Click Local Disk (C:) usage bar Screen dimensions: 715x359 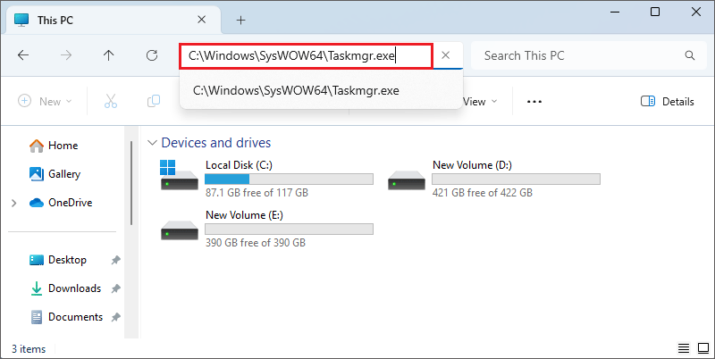(289, 179)
